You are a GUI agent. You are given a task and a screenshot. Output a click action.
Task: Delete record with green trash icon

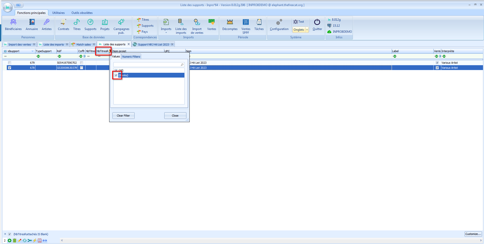pyautogui.click(x=15, y=240)
